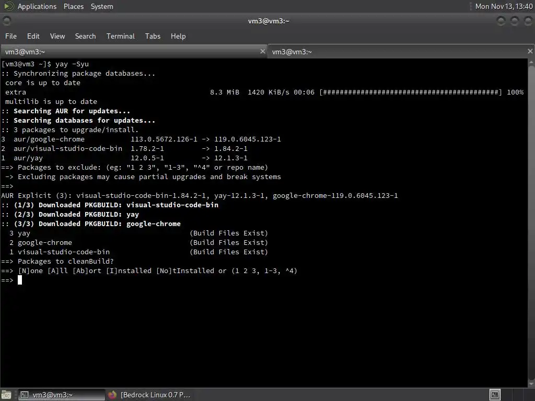Screen dimensions: 535x401
Task: Open the Tabs menu
Action: [153, 36]
